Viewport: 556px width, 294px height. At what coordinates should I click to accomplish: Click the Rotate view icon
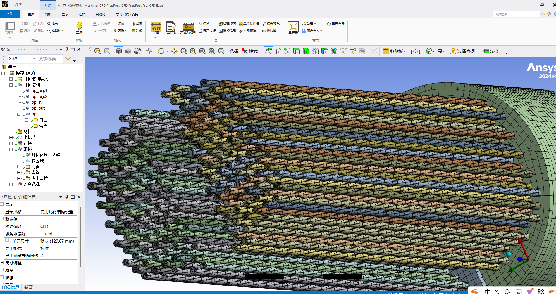pos(161,51)
